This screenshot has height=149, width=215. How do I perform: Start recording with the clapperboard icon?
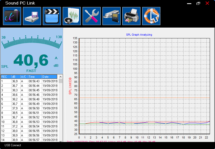52,16
